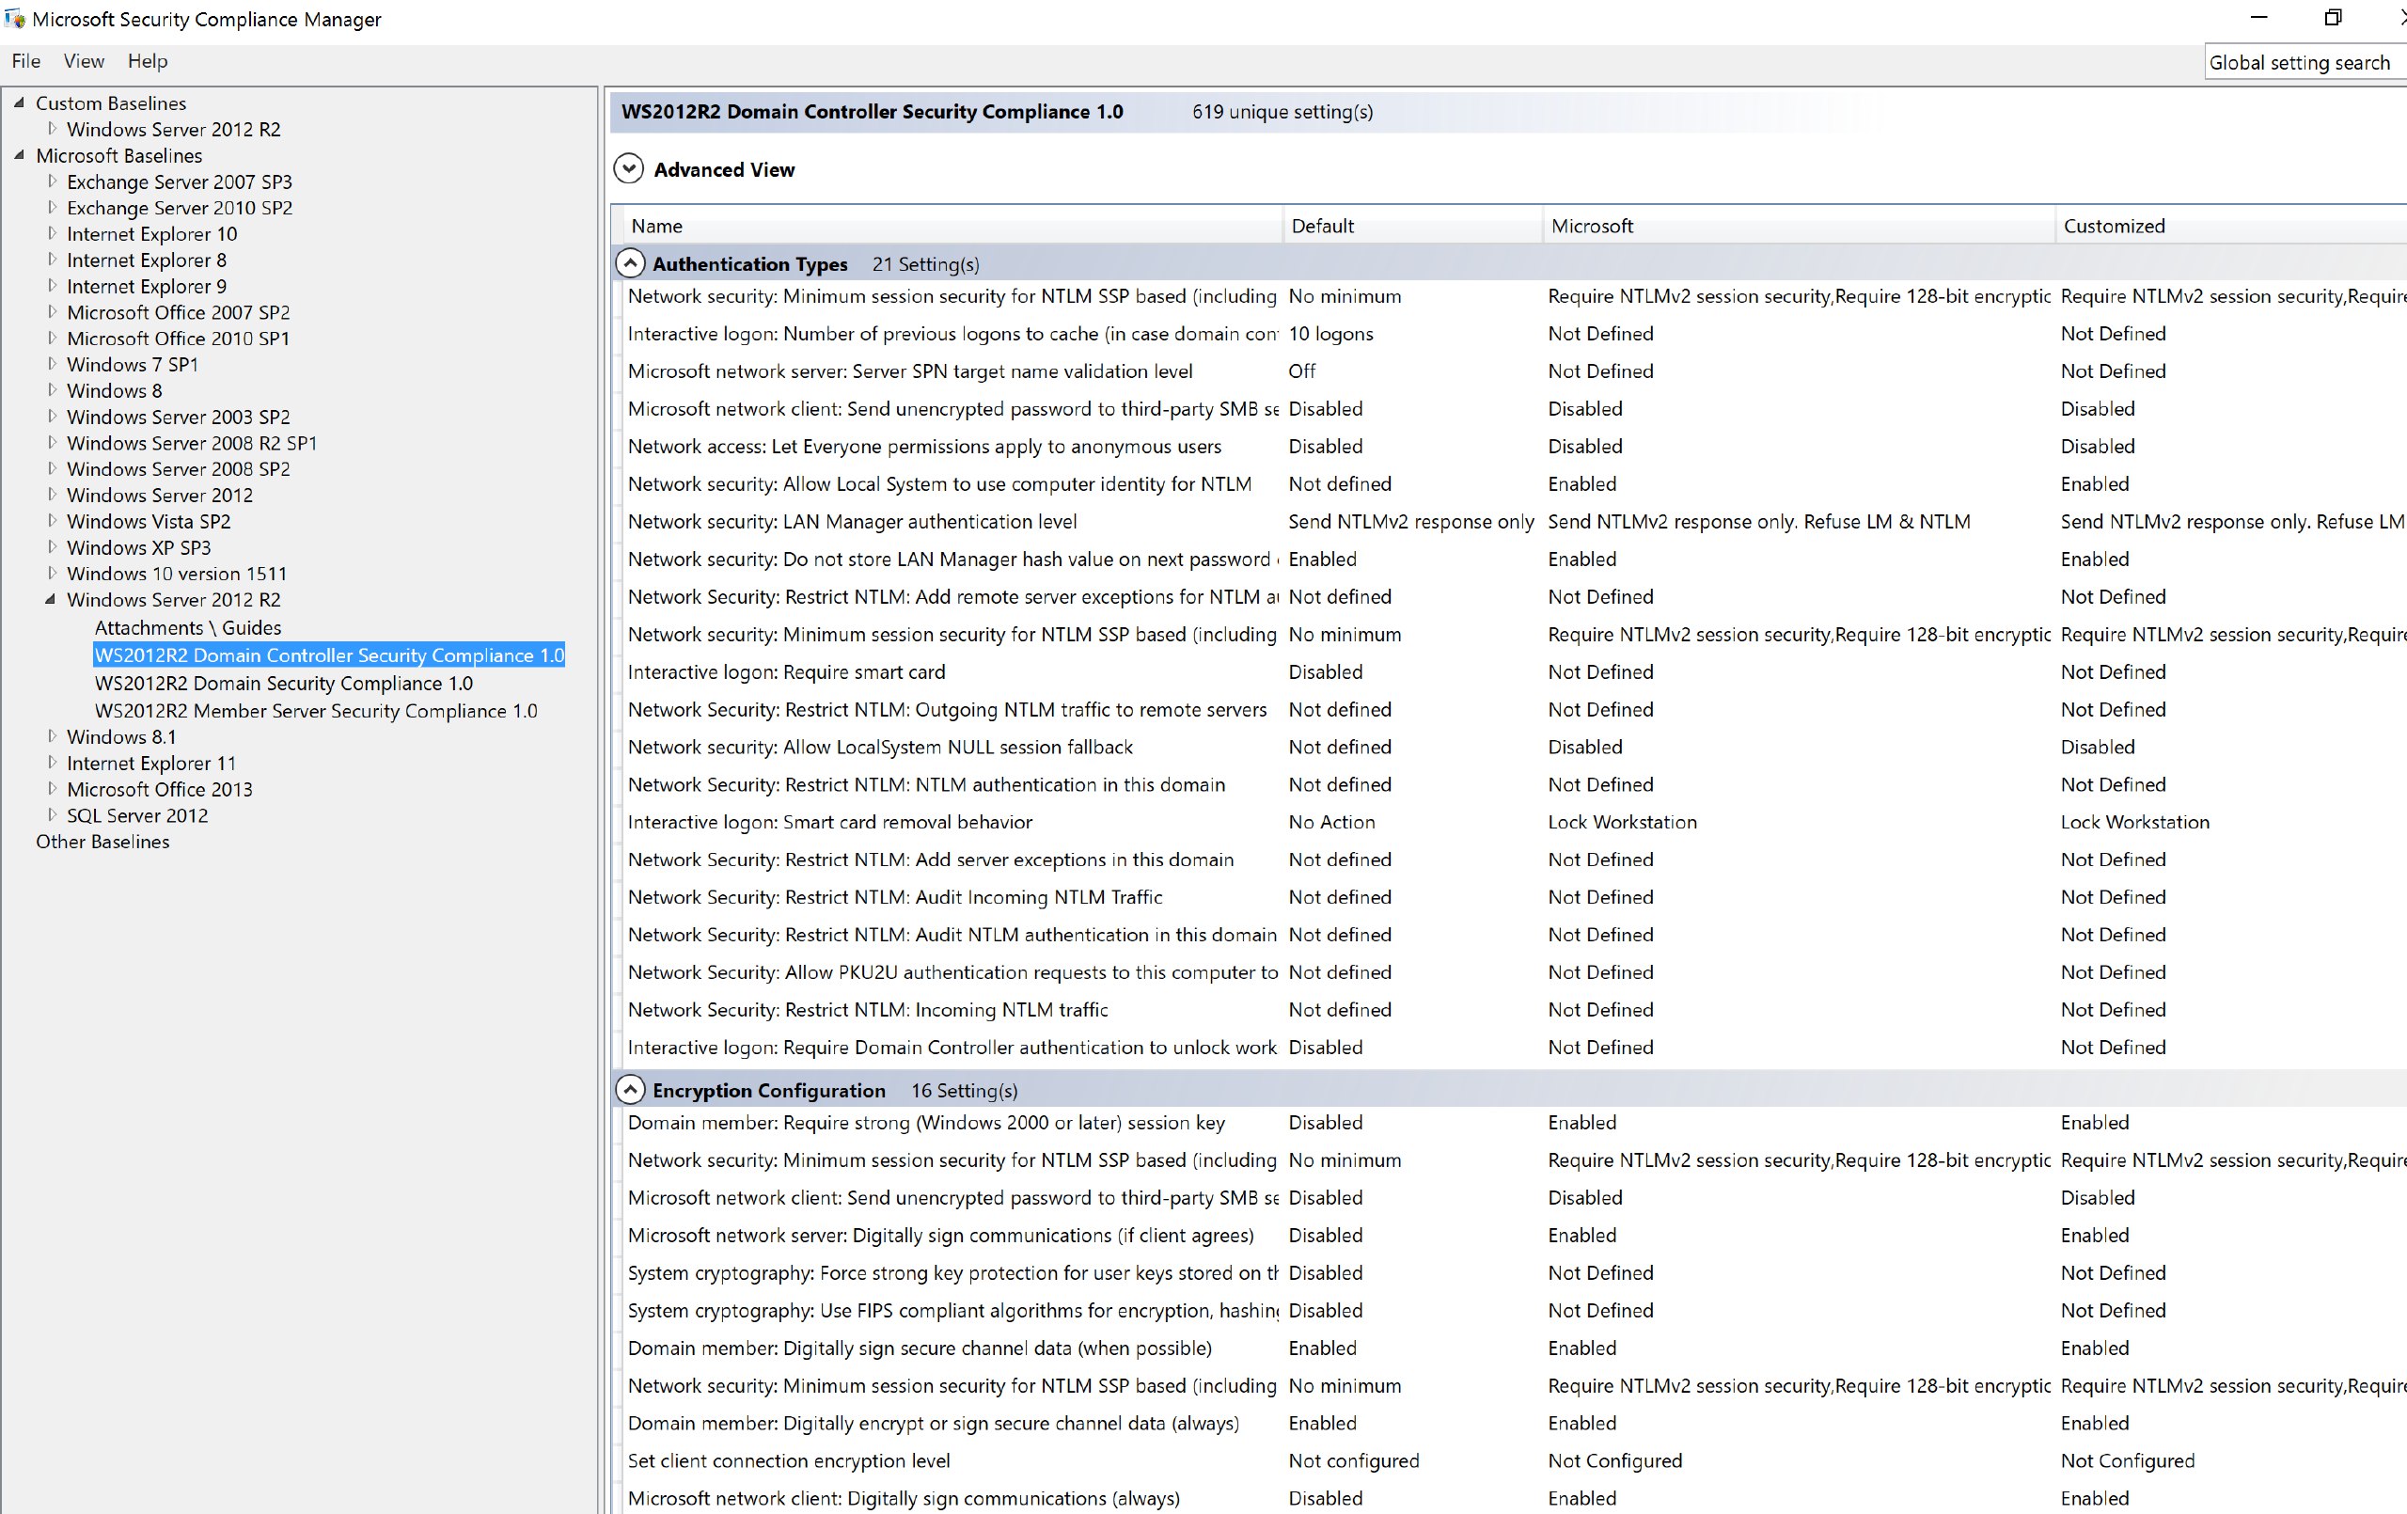Select Exchange Server 2010 SP2 baseline
This screenshot has width=2407, height=1514.
coord(179,207)
